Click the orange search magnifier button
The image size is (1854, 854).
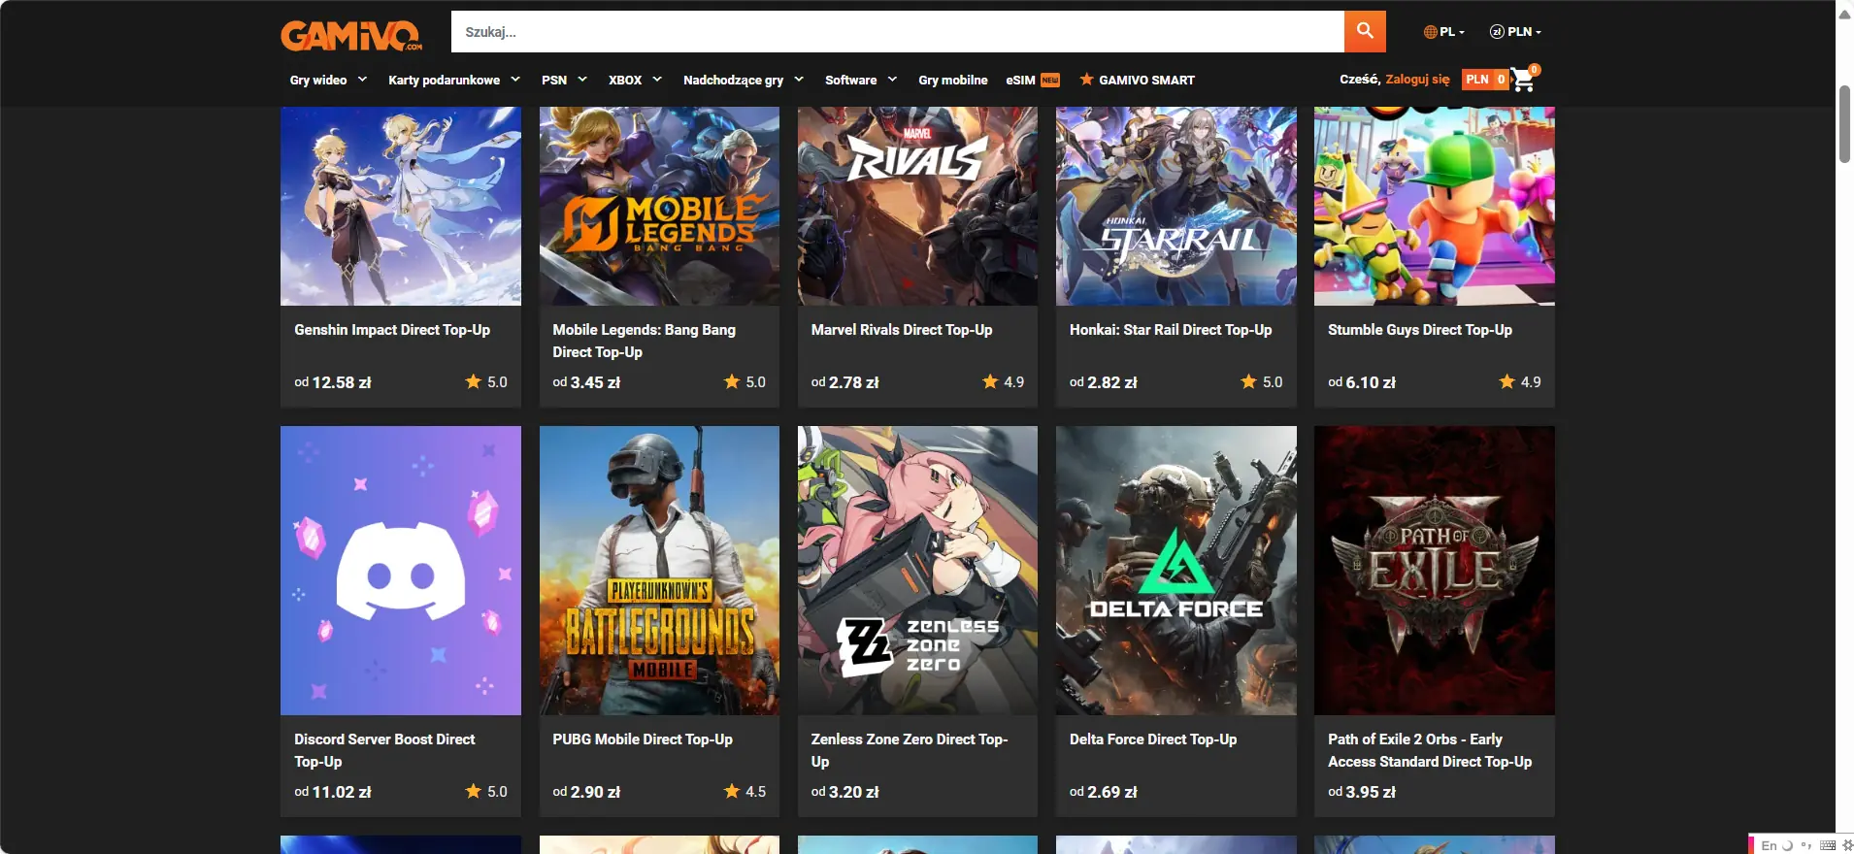click(x=1365, y=31)
